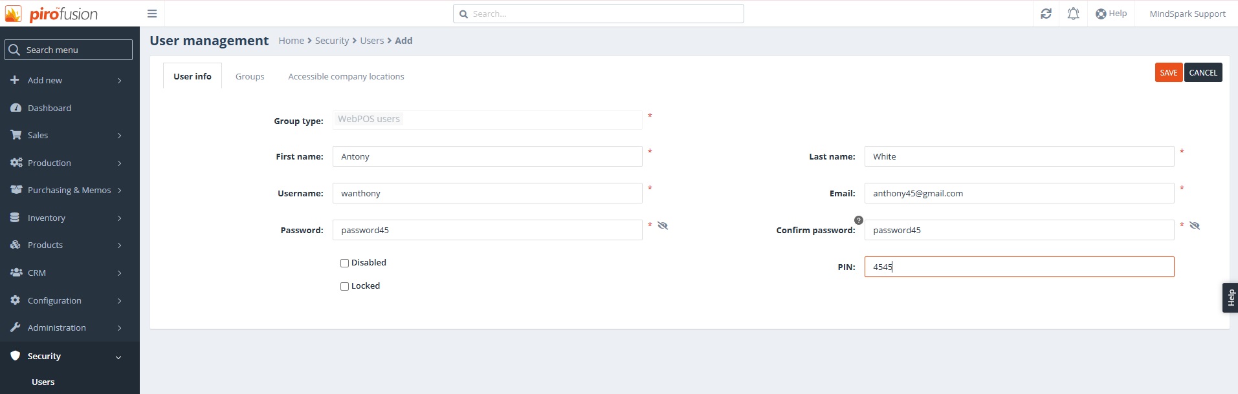1238x394 pixels.
Task: Toggle Confirm password visibility eye
Action: [x=1195, y=225]
